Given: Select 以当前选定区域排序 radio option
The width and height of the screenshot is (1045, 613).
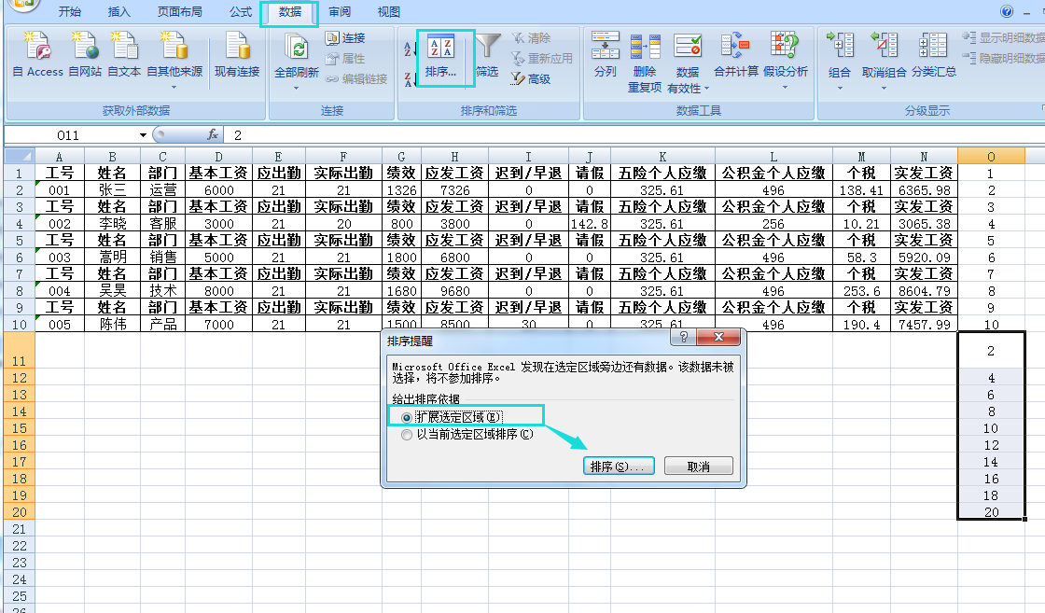Looking at the screenshot, I should coord(407,434).
